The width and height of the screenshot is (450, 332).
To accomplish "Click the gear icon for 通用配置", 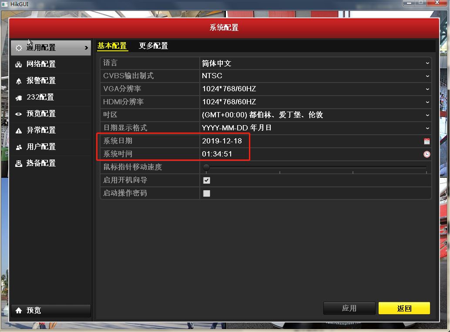I will point(19,48).
